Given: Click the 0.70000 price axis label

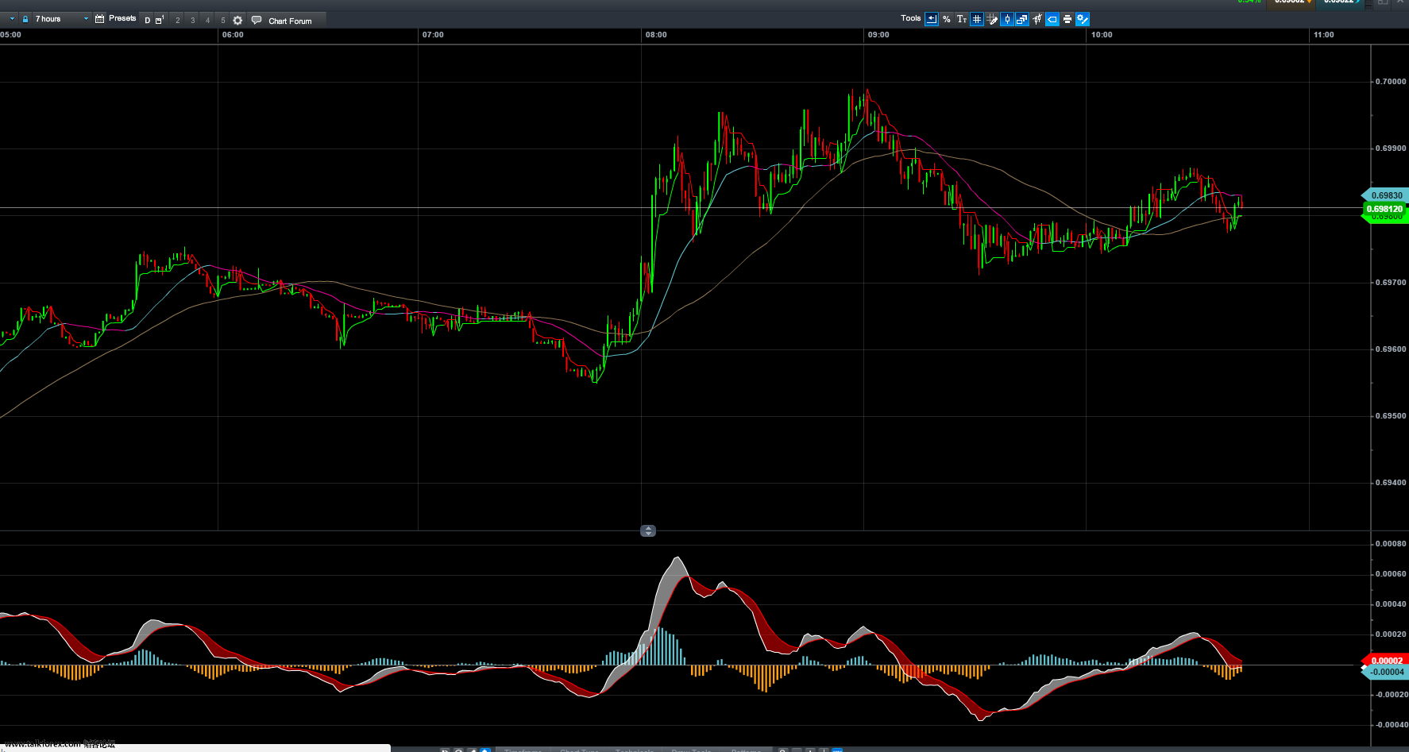Looking at the screenshot, I should click(x=1391, y=82).
